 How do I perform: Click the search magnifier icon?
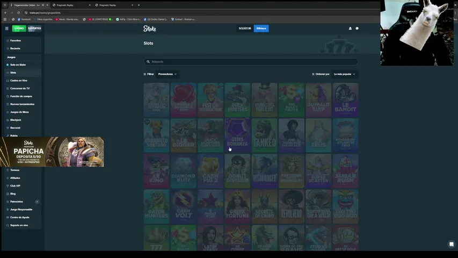click(x=148, y=62)
